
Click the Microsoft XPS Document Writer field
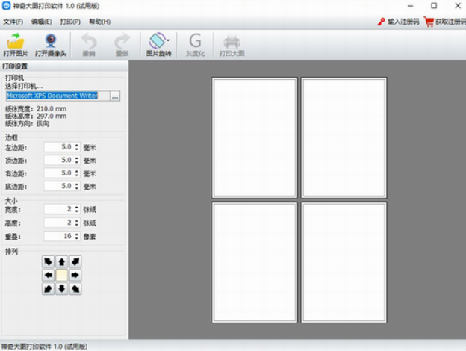pyautogui.click(x=58, y=96)
